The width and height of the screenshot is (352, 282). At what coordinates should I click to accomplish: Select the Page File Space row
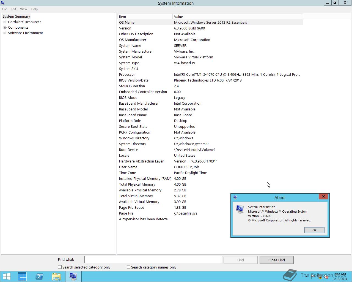point(210,207)
